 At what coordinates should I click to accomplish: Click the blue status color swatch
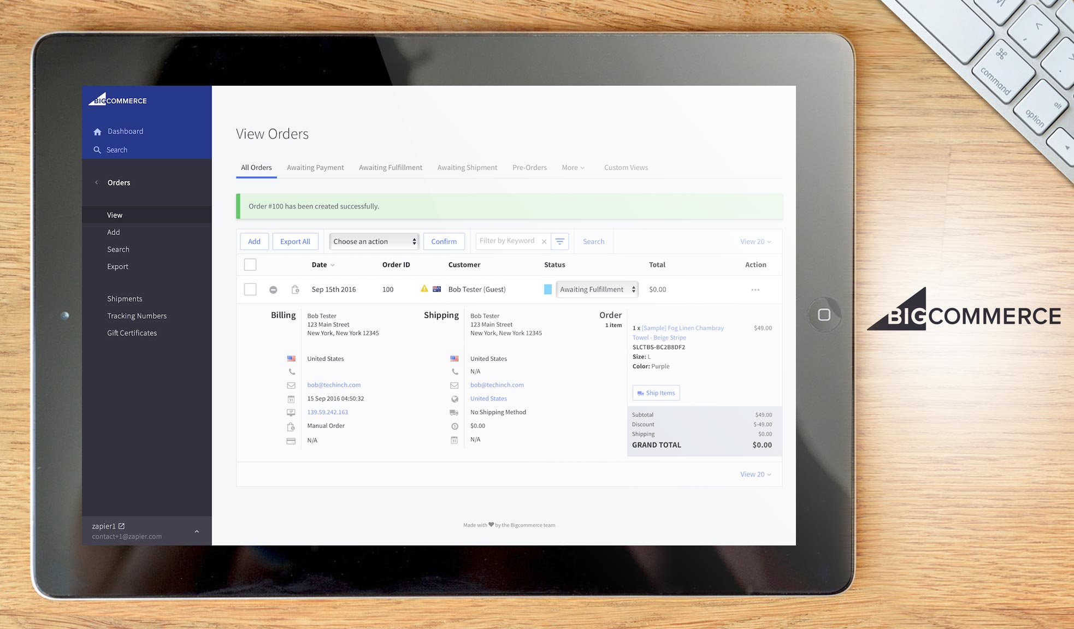[x=548, y=289]
